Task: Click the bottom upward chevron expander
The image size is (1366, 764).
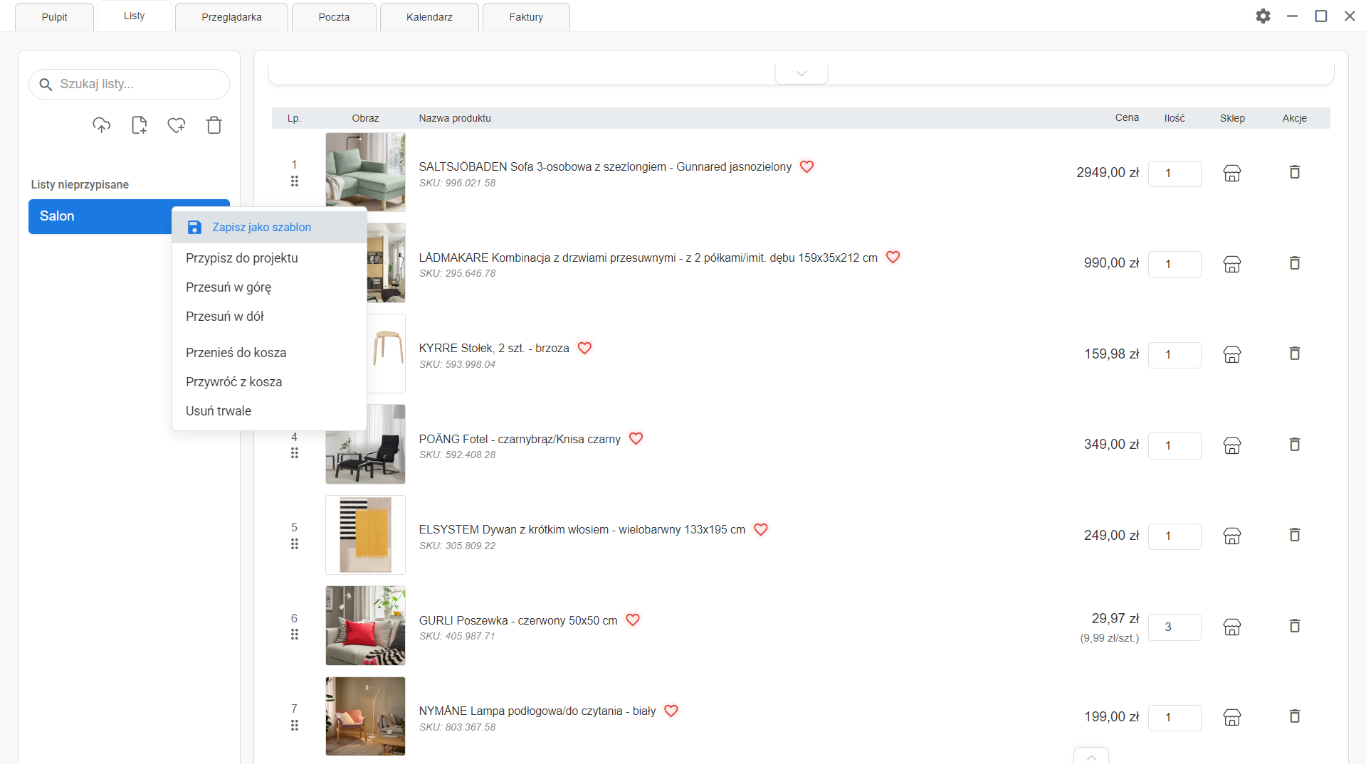Action: pyautogui.click(x=1091, y=757)
